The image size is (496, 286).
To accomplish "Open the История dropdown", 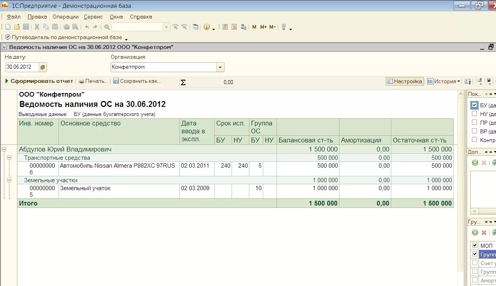I will pyautogui.click(x=444, y=81).
